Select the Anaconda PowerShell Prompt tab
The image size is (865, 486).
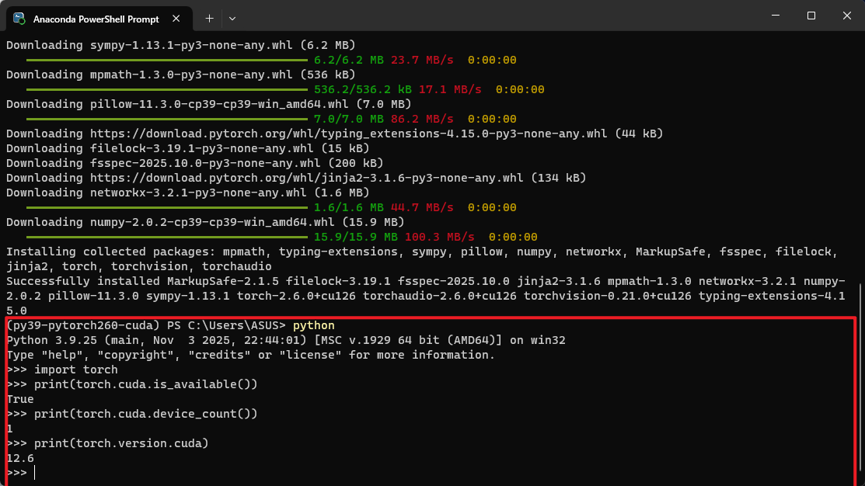click(99, 19)
